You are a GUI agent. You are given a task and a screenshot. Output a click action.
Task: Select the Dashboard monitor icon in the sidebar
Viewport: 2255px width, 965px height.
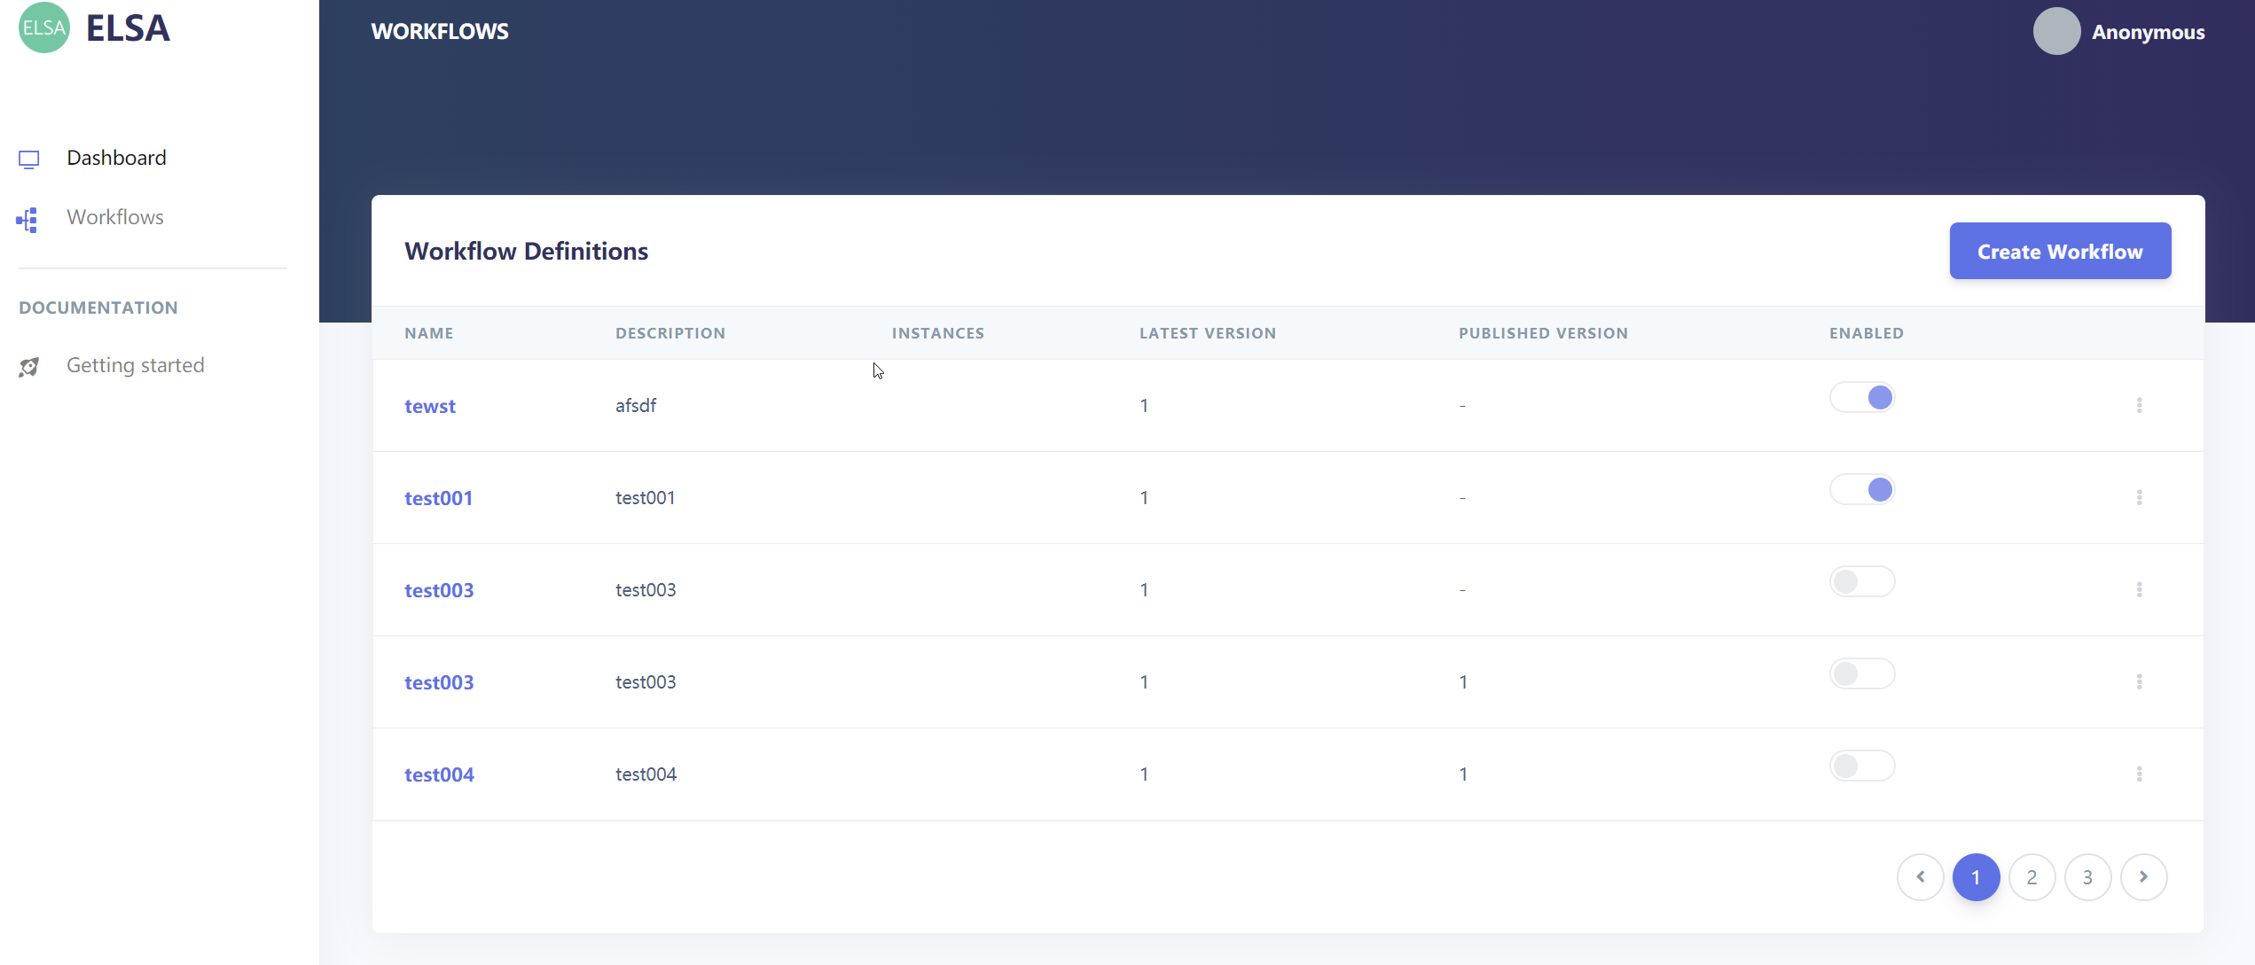[x=29, y=159]
